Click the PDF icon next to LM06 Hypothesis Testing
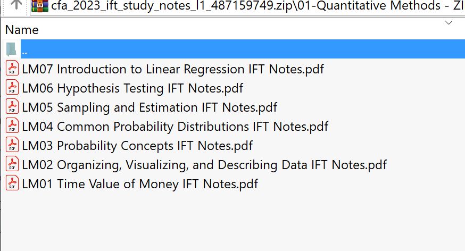This screenshot has height=251, width=465. tap(12, 88)
